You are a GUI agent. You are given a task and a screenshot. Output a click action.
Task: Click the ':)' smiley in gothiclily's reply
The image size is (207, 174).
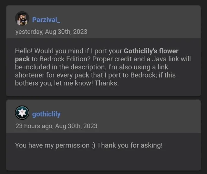tap(93, 146)
